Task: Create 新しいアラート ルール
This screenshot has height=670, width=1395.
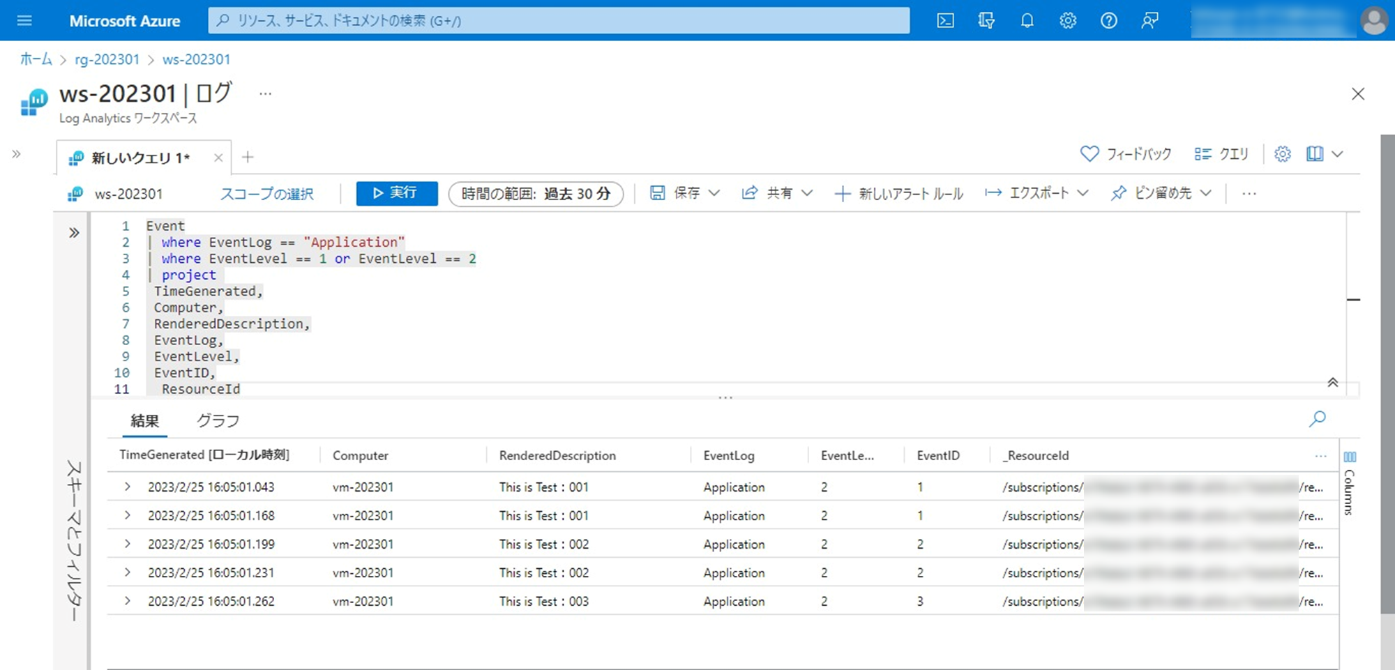Action: click(899, 193)
